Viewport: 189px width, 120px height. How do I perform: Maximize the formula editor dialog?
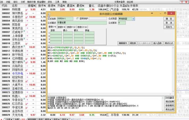coord(165,13)
